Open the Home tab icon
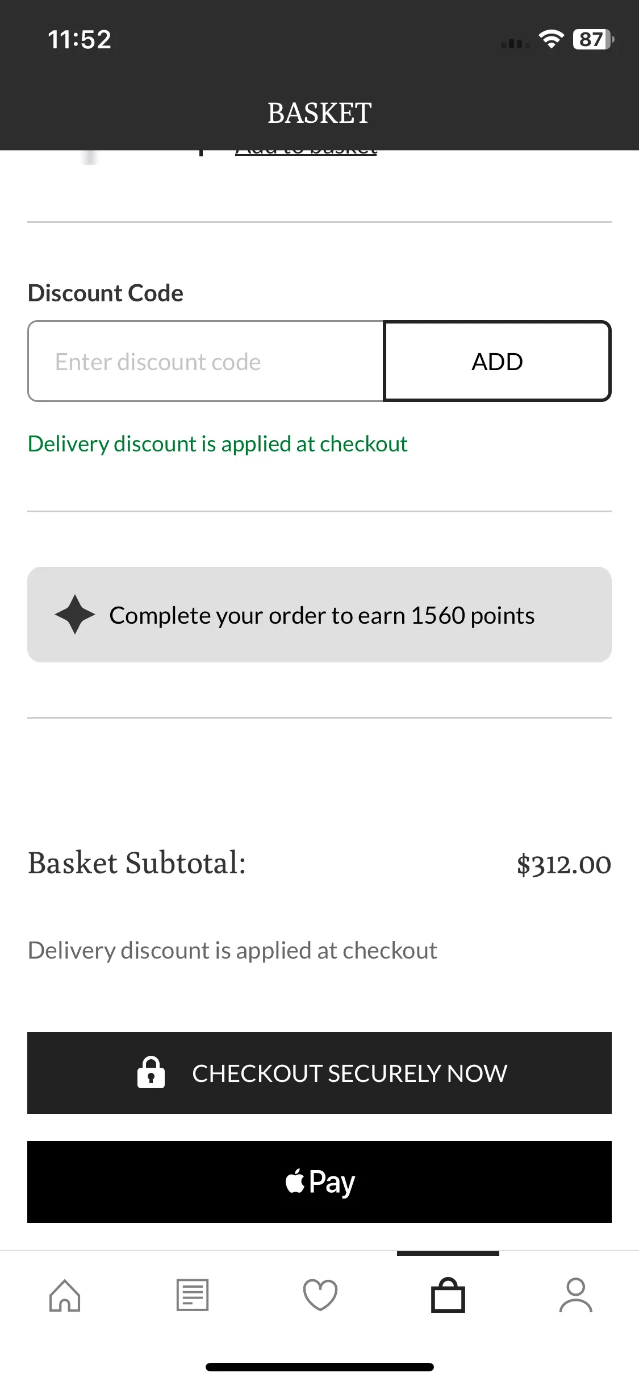This screenshot has height=1385, width=639. click(x=65, y=1295)
